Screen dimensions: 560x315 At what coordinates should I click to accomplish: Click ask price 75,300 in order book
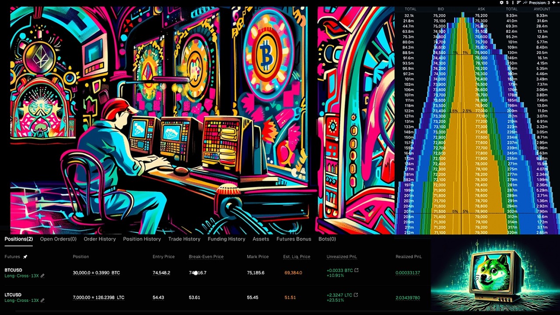[481, 21]
